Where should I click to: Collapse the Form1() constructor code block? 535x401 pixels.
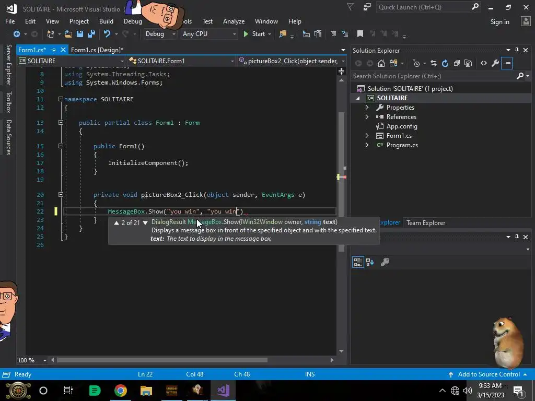[x=61, y=146]
